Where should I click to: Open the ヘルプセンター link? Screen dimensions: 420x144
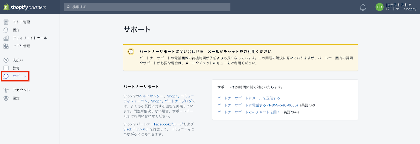click(x=151, y=96)
